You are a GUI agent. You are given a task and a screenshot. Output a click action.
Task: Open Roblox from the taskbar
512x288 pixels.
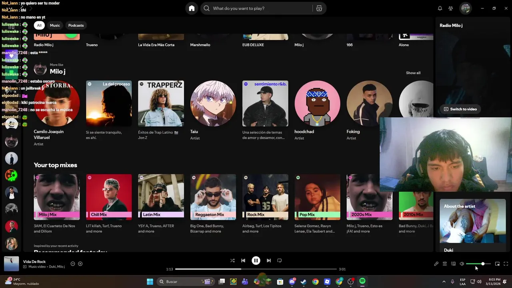327,282
